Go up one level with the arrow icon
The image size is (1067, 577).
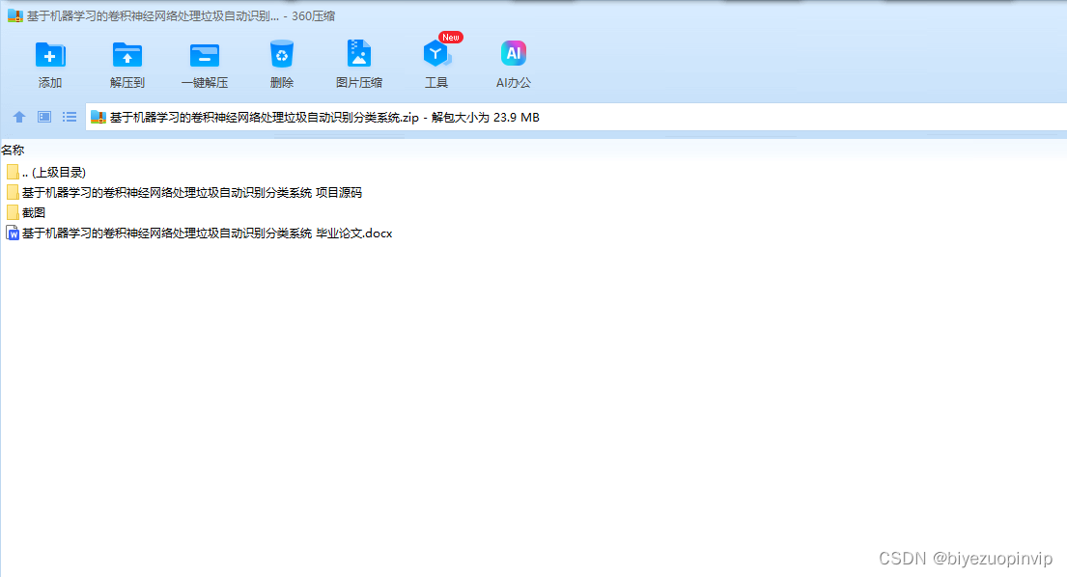pyautogui.click(x=19, y=117)
